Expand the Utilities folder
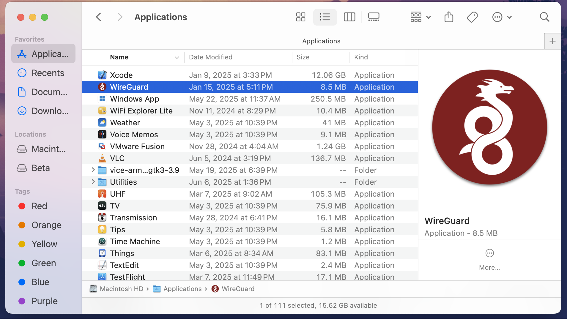 pos(93,182)
